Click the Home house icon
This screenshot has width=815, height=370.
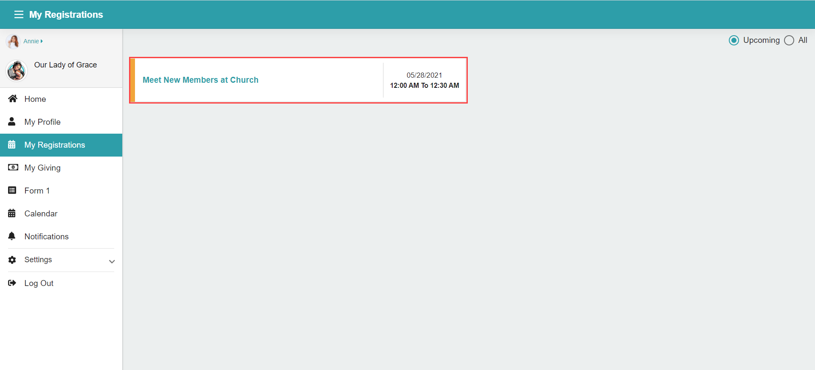[13, 99]
